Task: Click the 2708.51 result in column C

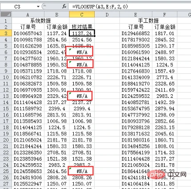Action: pos(82,153)
